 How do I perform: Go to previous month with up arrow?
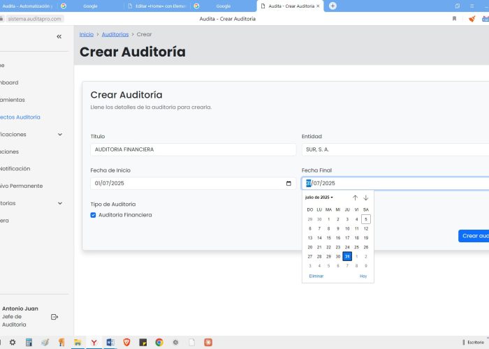click(355, 198)
